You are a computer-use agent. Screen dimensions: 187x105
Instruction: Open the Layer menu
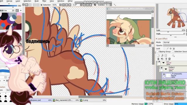tap(18, 1)
